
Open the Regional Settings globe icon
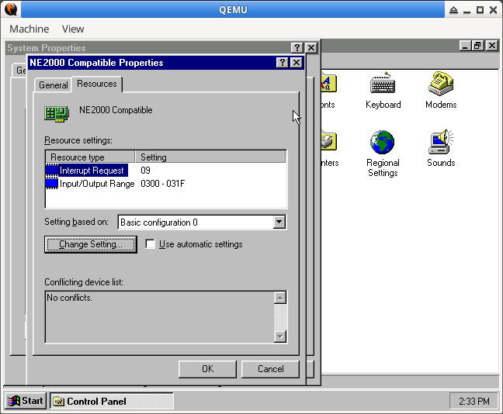click(x=382, y=142)
